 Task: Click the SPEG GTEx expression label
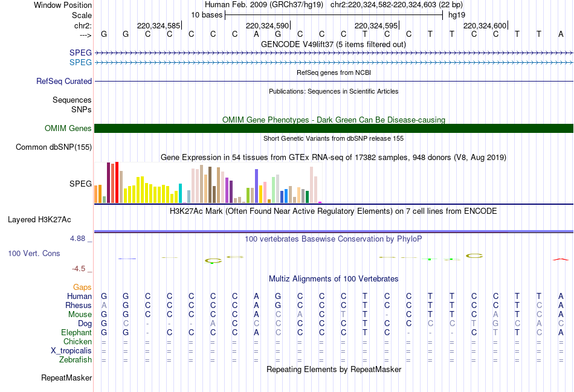[x=80, y=184]
